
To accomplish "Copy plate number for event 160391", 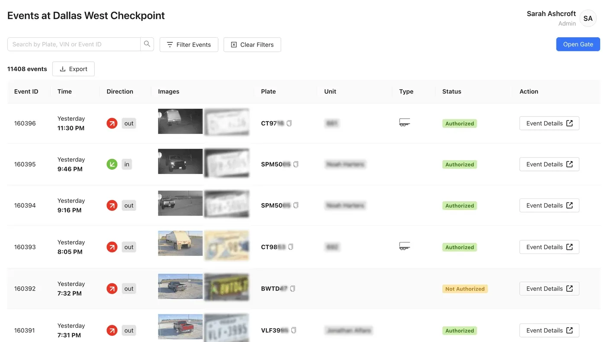I will [294, 330].
